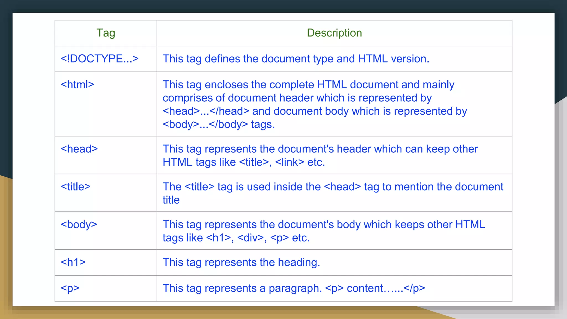
Task: Click the Tag column header
Action: (105, 33)
